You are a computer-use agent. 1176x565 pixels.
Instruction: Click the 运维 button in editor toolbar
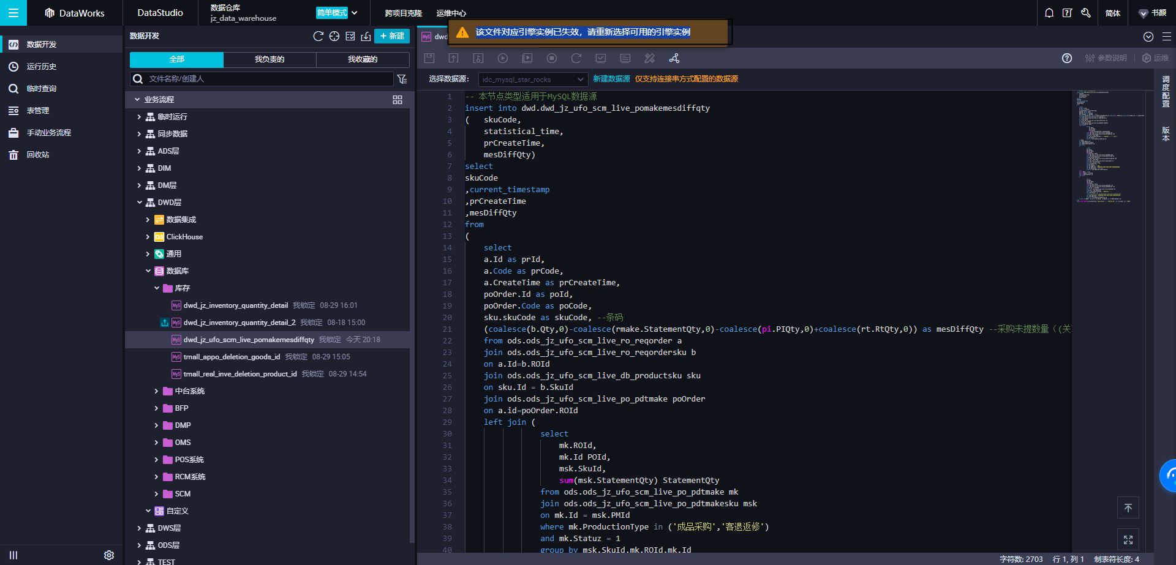[x=1155, y=58]
